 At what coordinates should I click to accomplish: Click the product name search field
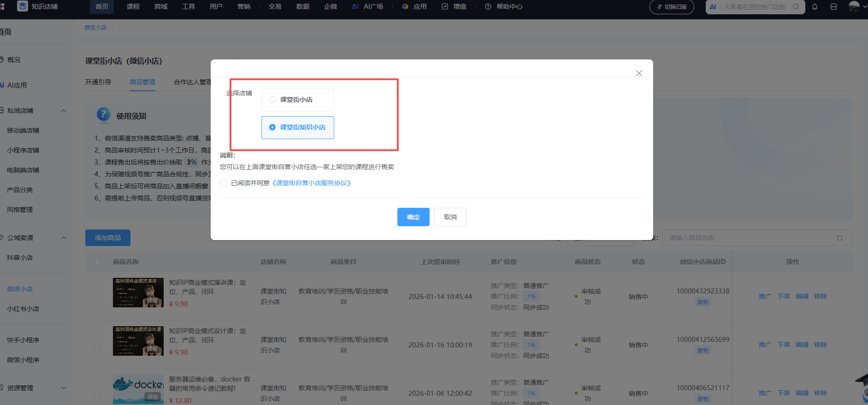[757, 238]
